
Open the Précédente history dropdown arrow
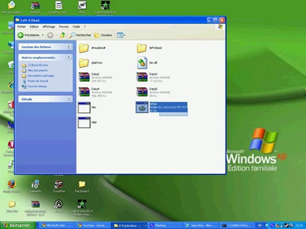tap(43, 35)
